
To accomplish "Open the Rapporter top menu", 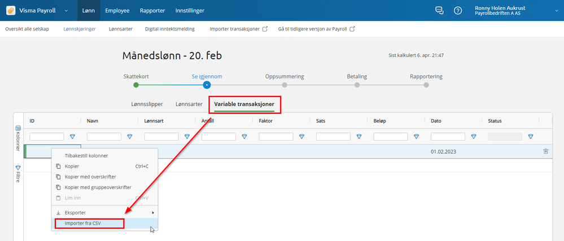I will tap(152, 10).
